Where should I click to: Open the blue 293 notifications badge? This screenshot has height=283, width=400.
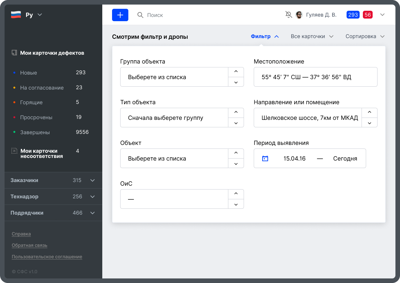[x=353, y=15]
